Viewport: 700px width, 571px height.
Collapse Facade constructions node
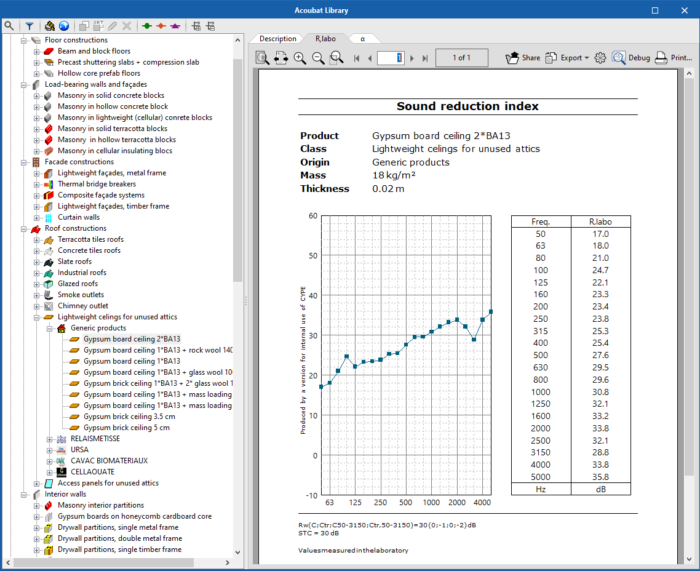(x=23, y=162)
